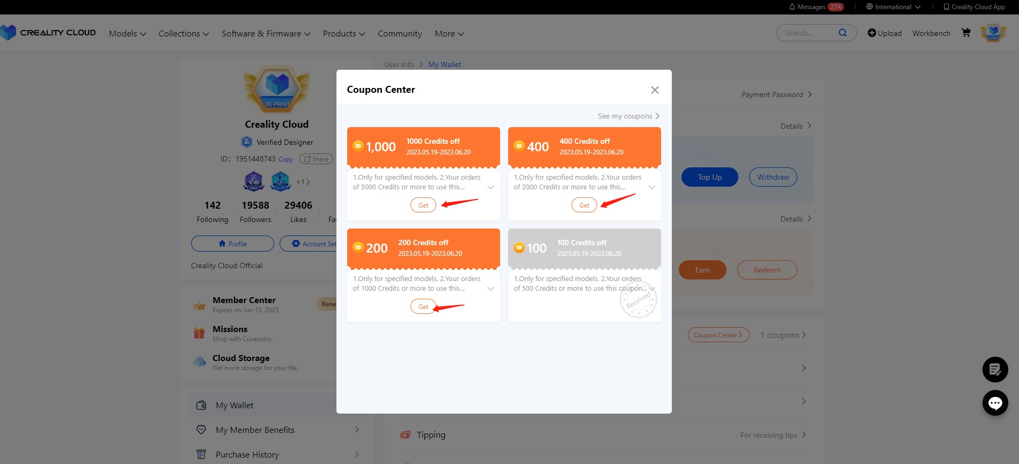Click Details link above Top Up
Screen dimensions: 1019x464
796,126
